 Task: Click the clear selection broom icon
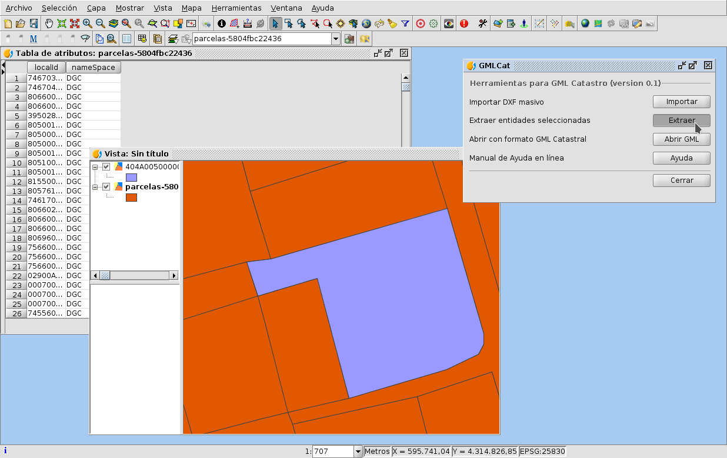coord(392,24)
